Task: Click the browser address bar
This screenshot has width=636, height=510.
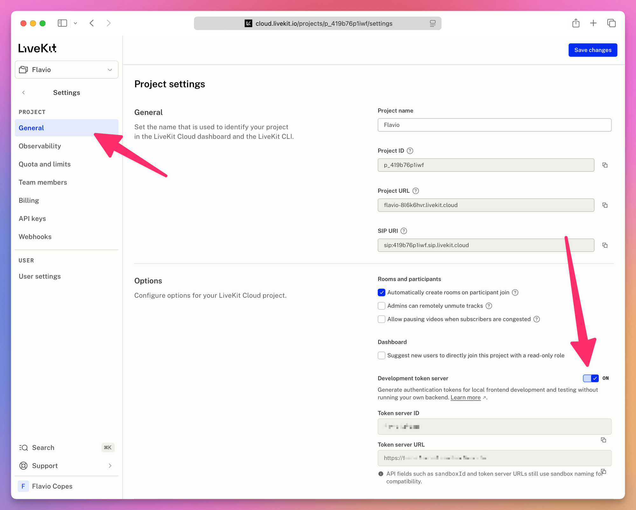Action: (317, 23)
